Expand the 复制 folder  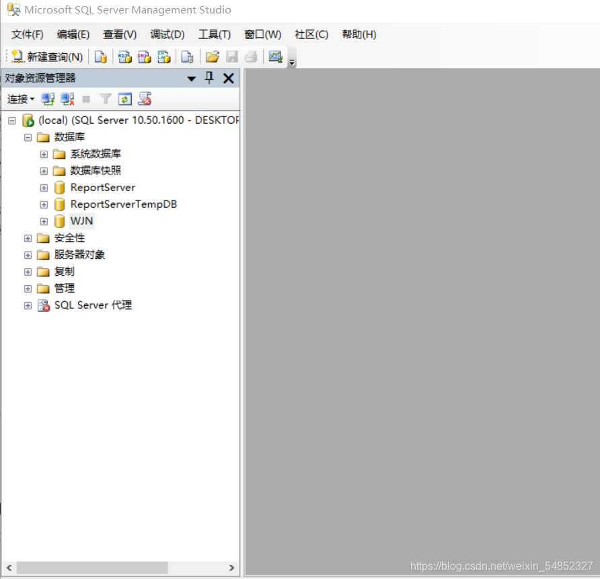tap(28, 272)
